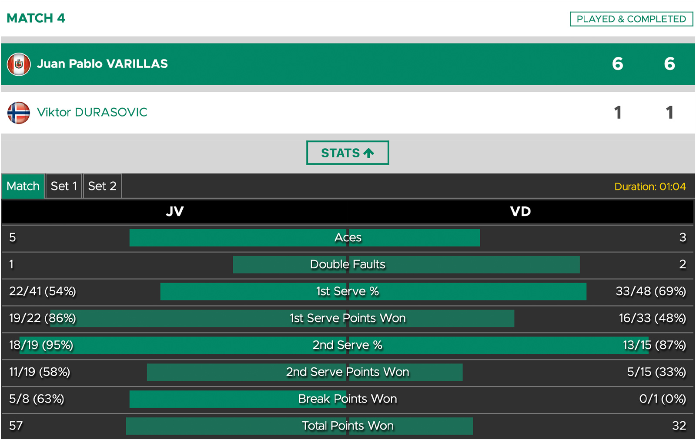Click the MATCH 4 heading
The height and width of the screenshot is (440, 696).
point(36,18)
